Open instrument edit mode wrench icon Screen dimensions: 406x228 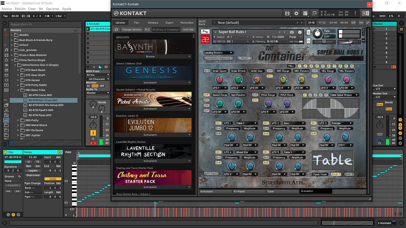click(x=205, y=32)
